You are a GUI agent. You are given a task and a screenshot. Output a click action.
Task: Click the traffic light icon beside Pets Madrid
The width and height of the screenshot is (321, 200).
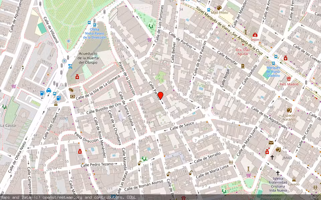(306, 82)
